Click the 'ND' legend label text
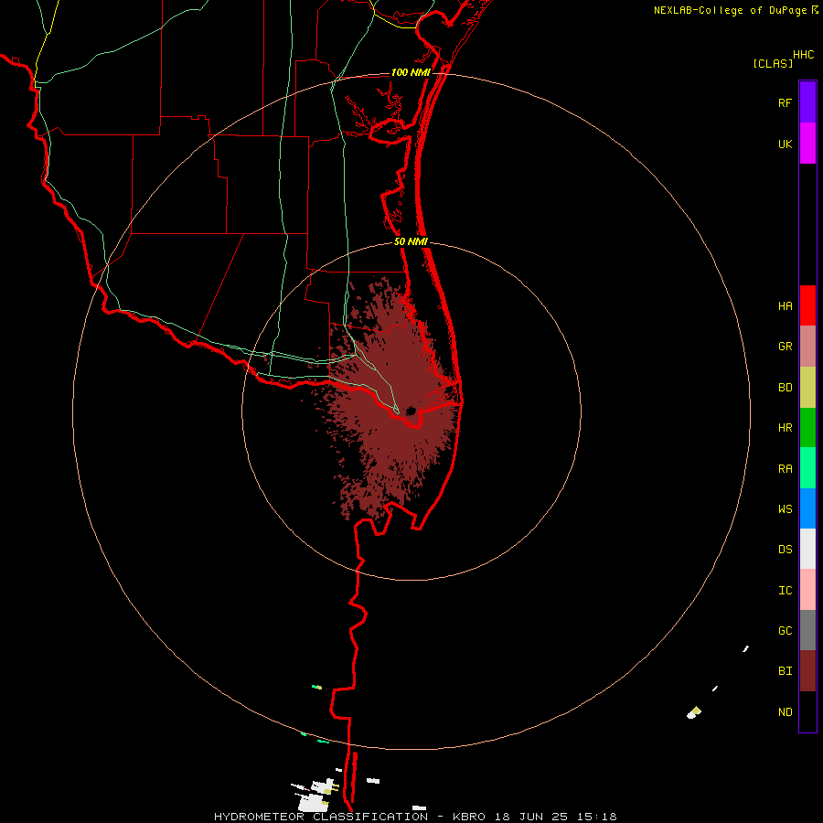The height and width of the screenshot is (823, 823). tap(785, 711)
